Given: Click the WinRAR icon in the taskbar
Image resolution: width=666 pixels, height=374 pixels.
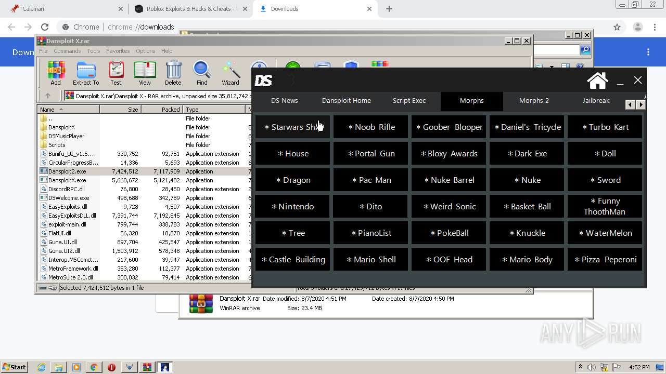Looking at the screenshot, I should tap(147, 367).
